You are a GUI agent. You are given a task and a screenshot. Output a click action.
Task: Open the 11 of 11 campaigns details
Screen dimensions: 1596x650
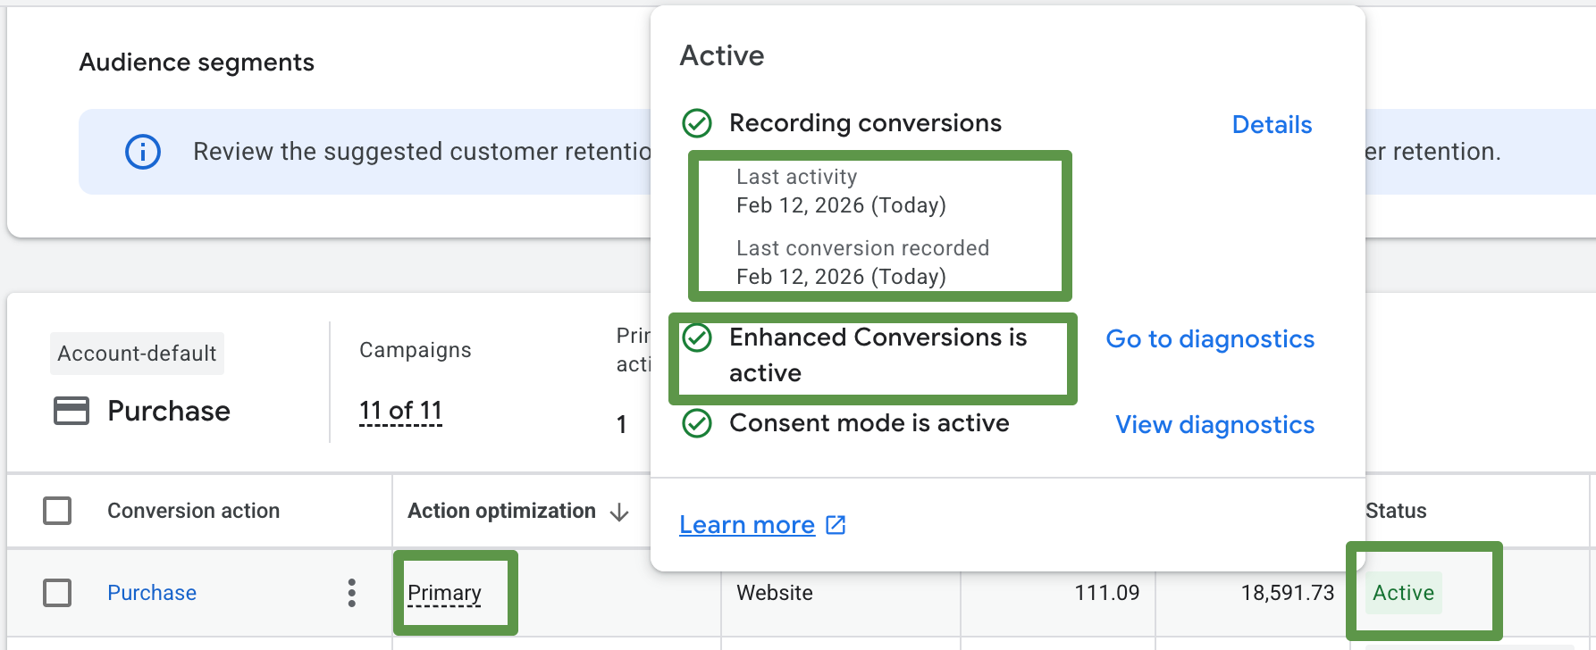tap(400, 411)
